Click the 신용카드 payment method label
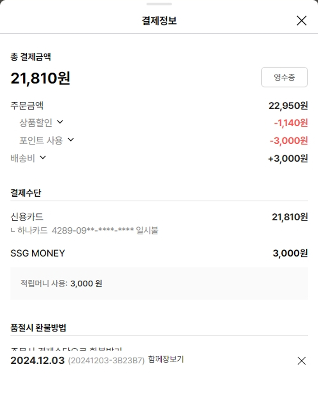Image resolution: width=318 pixels, height=393 pixels. (27, 217)
